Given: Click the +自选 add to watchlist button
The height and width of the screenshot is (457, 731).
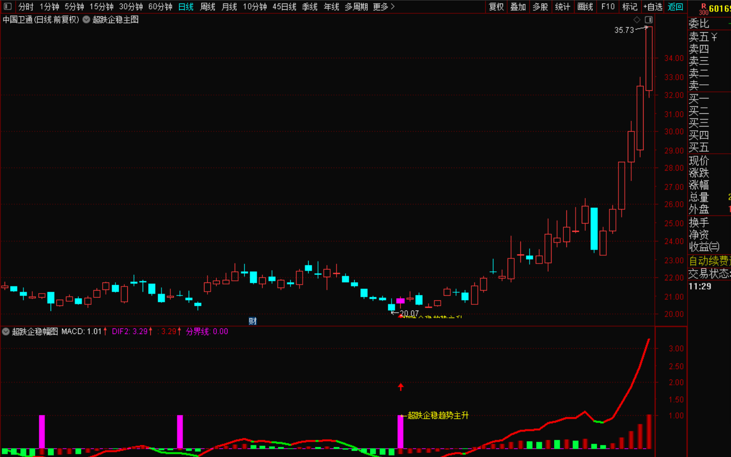Looking at the screenshot, I should point(653,7).
